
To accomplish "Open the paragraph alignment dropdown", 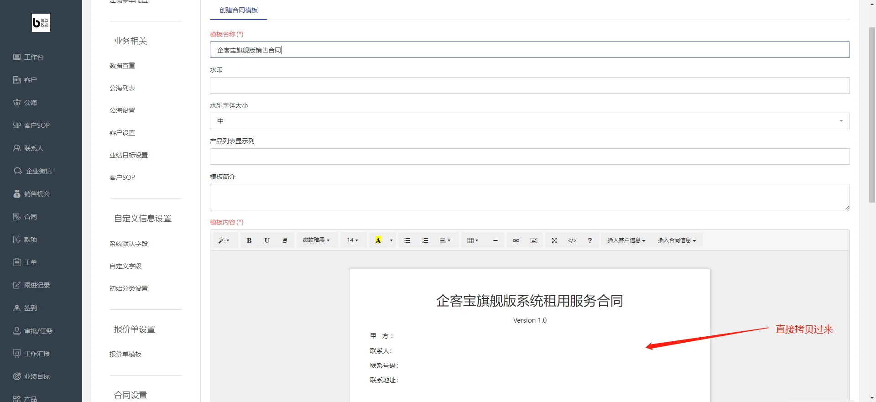I will (445, 240).
